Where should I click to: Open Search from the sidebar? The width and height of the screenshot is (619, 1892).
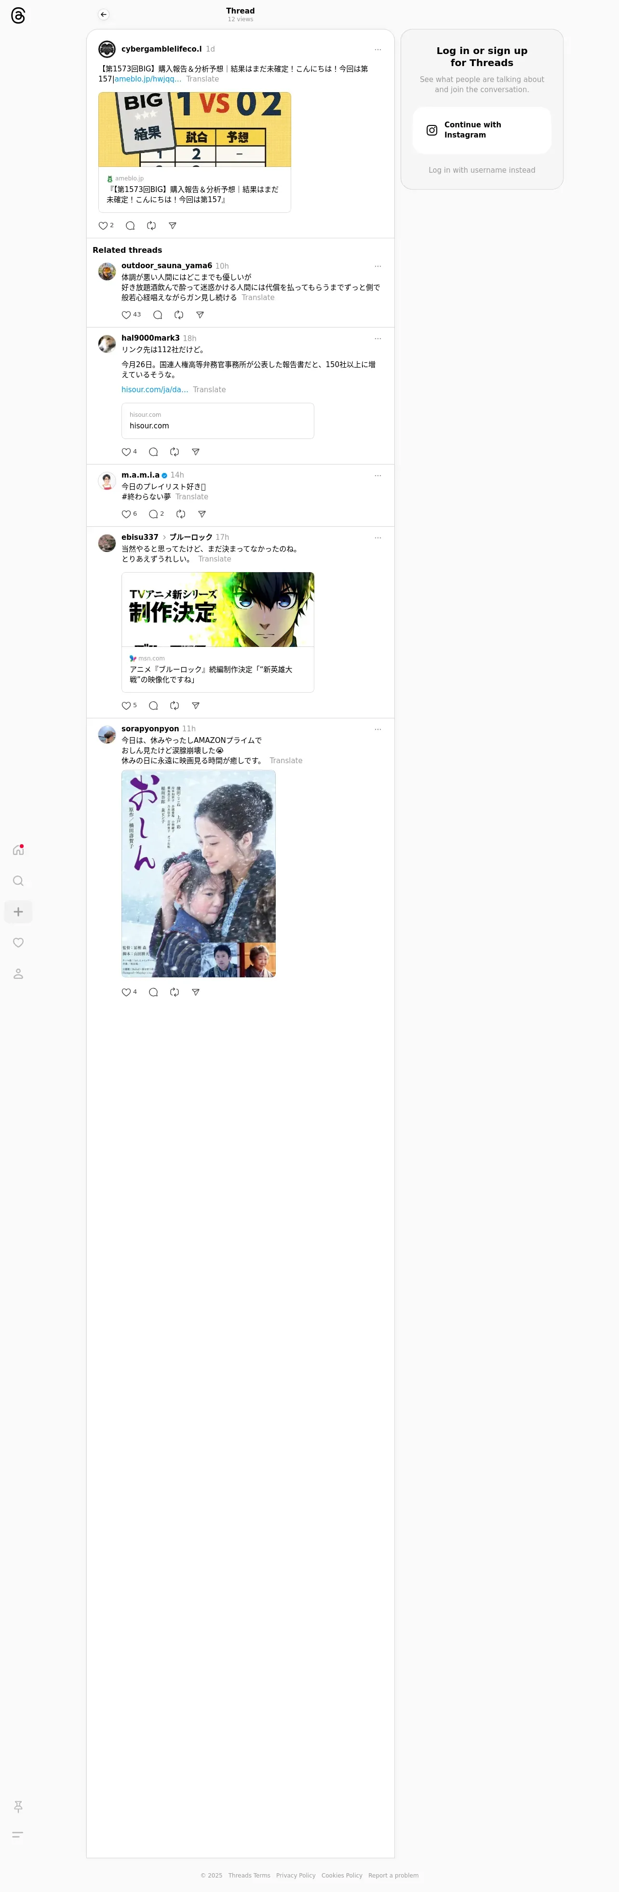(x=18, y=880)
